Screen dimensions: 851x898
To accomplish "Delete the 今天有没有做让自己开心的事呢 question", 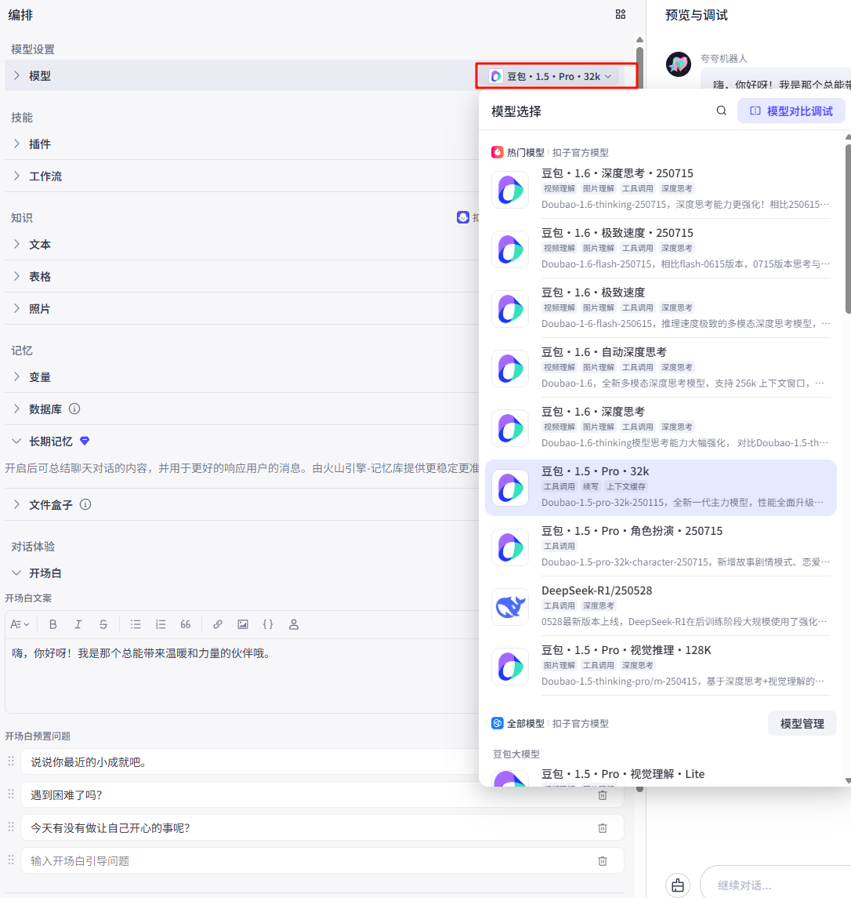I will pos(603,827).
